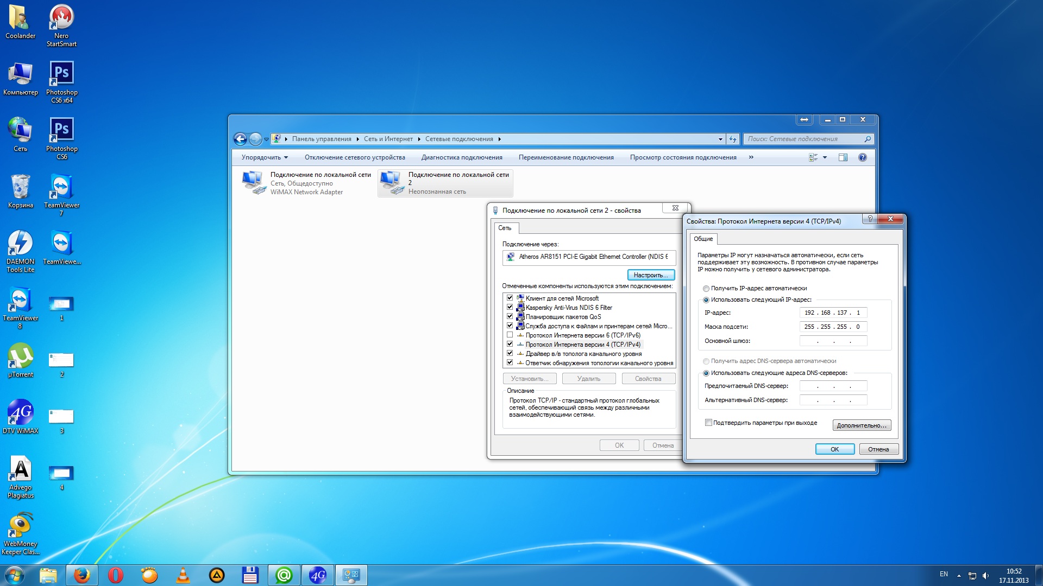Uncheck the Kaspersky Anti-Virus NDIS 6 Filter checkbox
The image size is (1043, 586).
(x=510, y=307)
